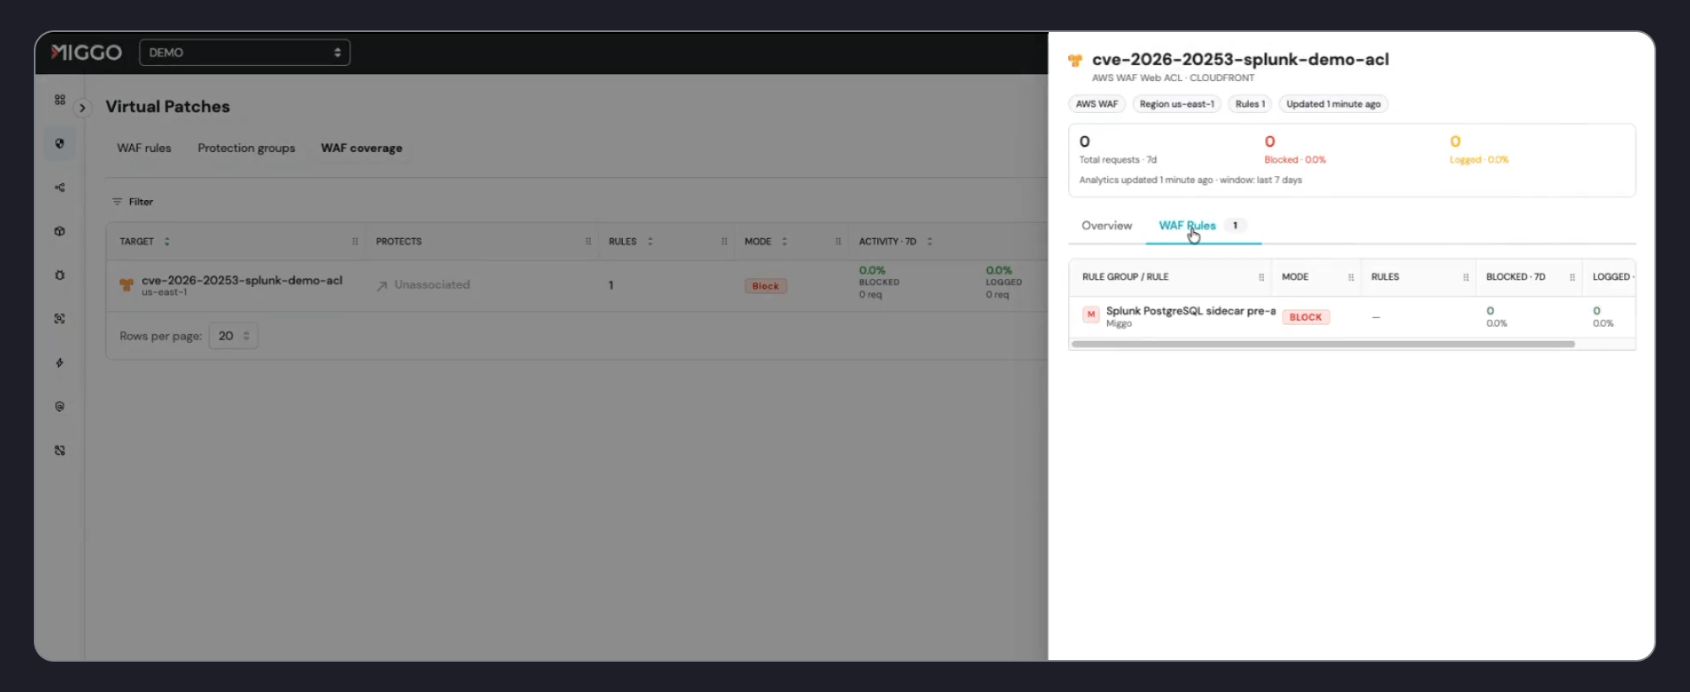Viewport: 1690px width, 692px height.
Task: Click the LOGGED column header in panel
Action: click(x=1612, y=277)
